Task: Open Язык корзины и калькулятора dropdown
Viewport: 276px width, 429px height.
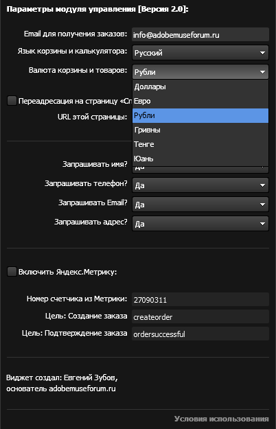Action: tap(200, 53)
